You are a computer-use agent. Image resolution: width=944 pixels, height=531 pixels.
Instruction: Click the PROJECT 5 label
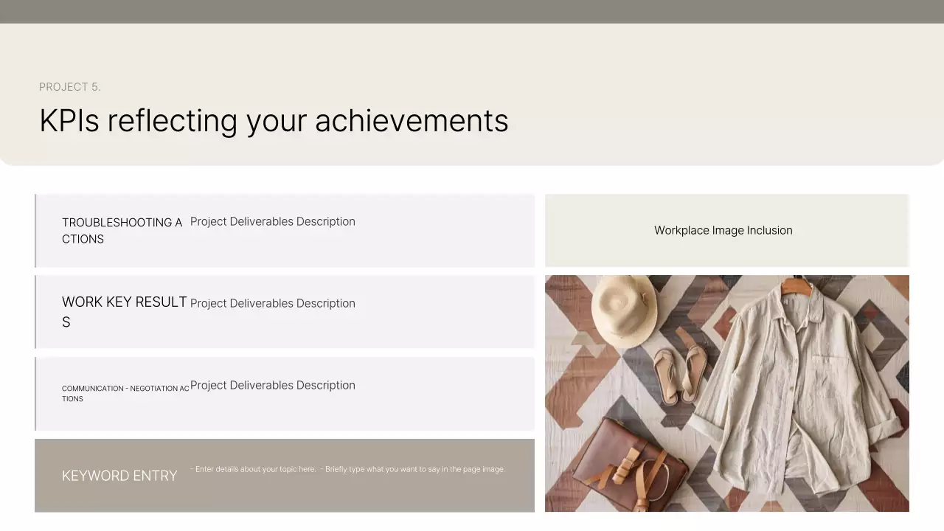click(x=70, y=86)
